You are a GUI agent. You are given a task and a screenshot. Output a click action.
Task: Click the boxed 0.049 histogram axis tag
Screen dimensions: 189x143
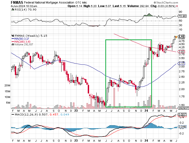click(x=182, y=127)
